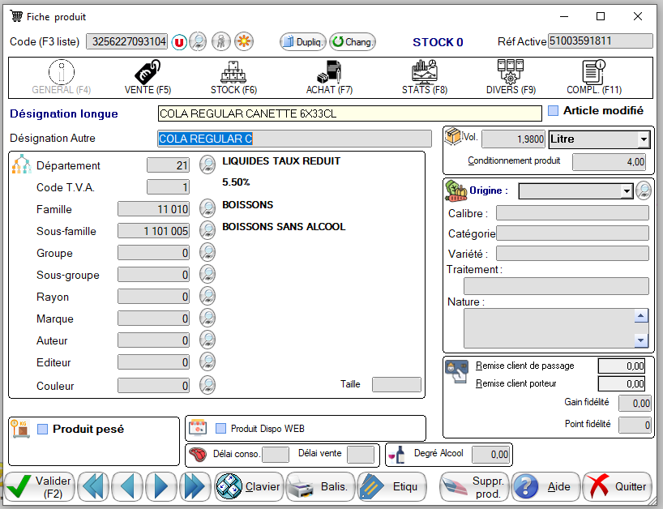Image resolution: width=663 pixels, height=509 pixels.
Task: Open the Marque lookup magnifier
Action: (x=207, y=319)
